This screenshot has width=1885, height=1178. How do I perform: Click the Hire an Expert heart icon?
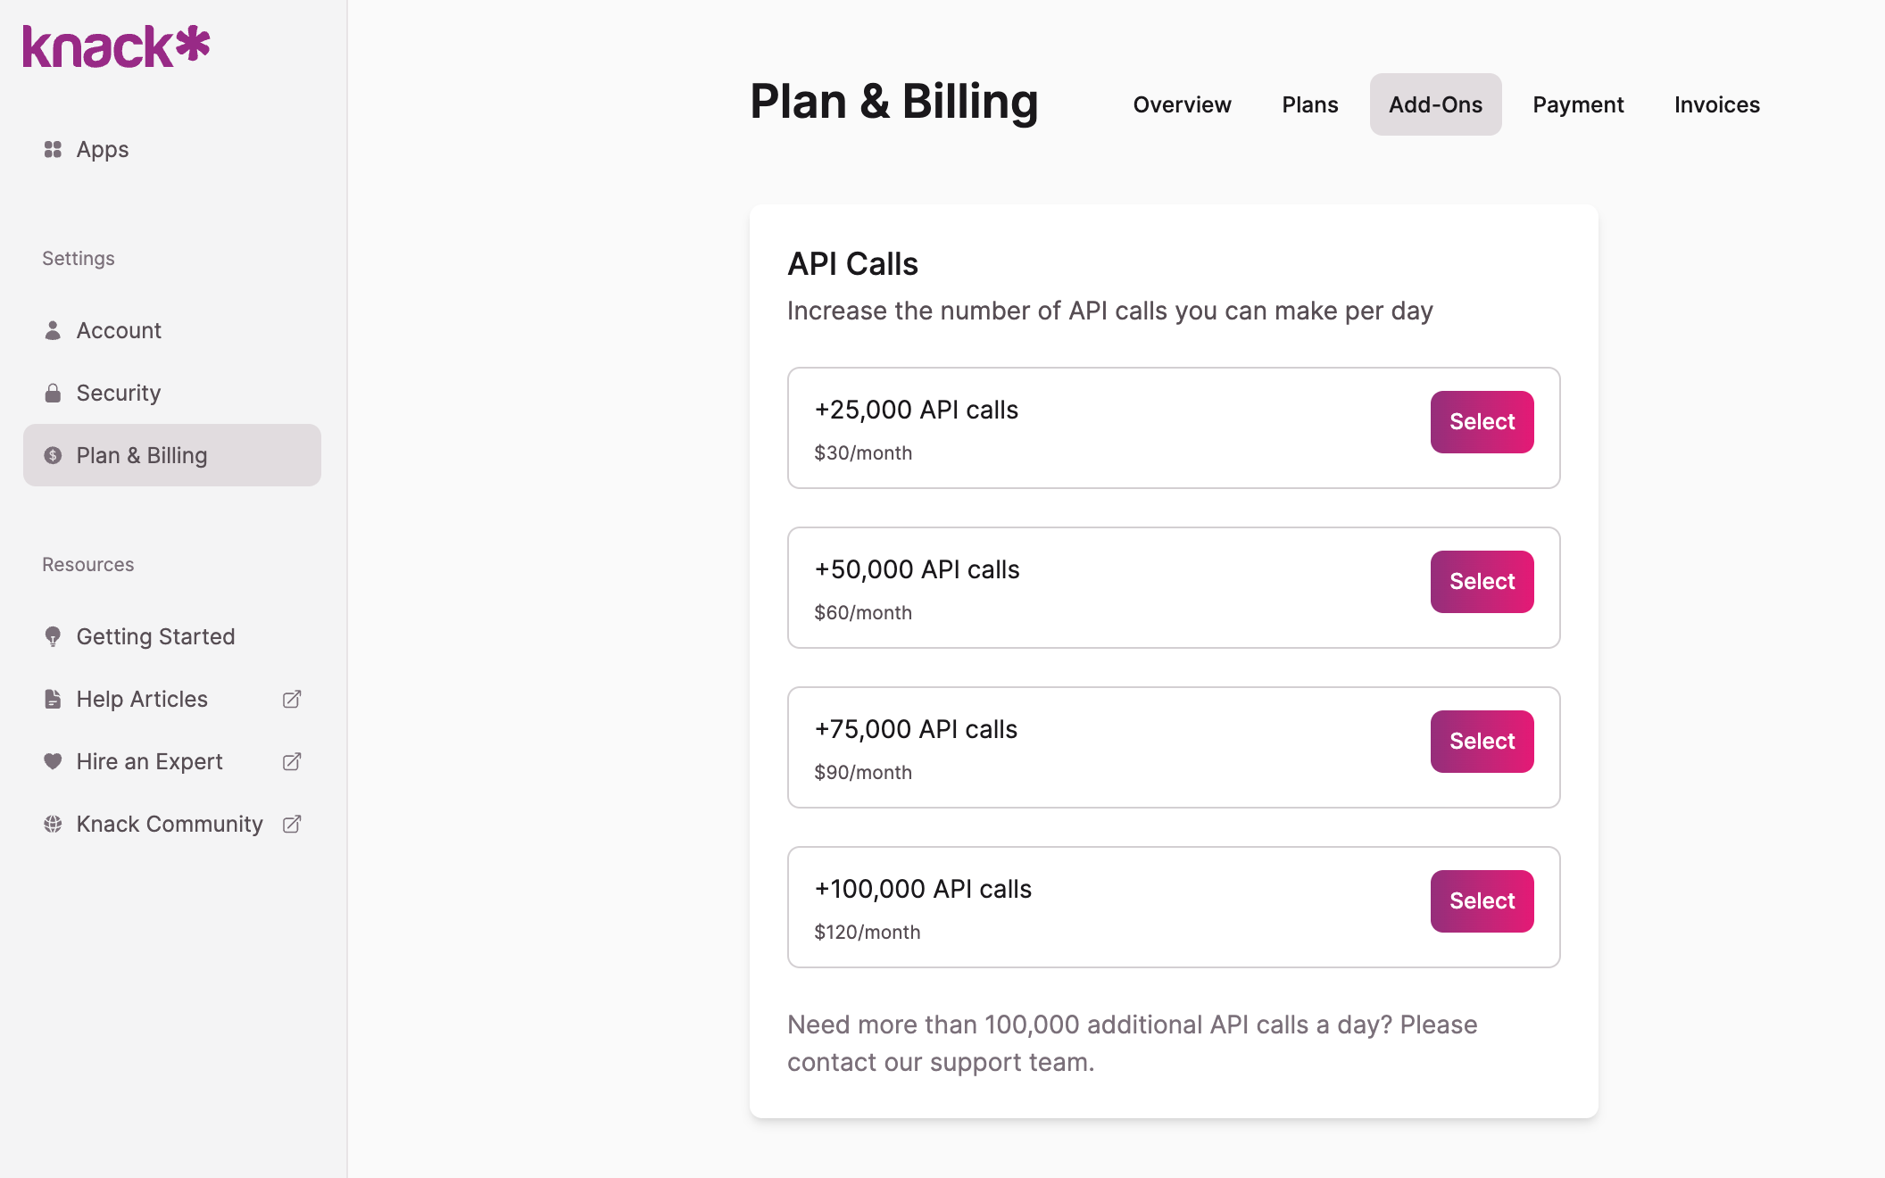[53, 761]
